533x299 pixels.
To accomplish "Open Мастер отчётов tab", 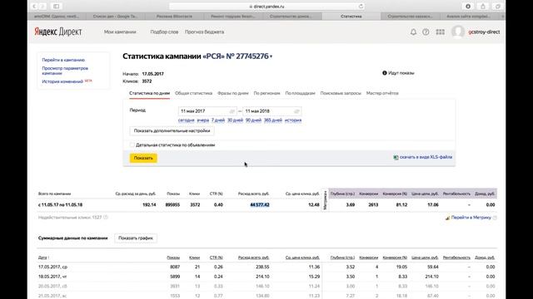I will 382,93.
